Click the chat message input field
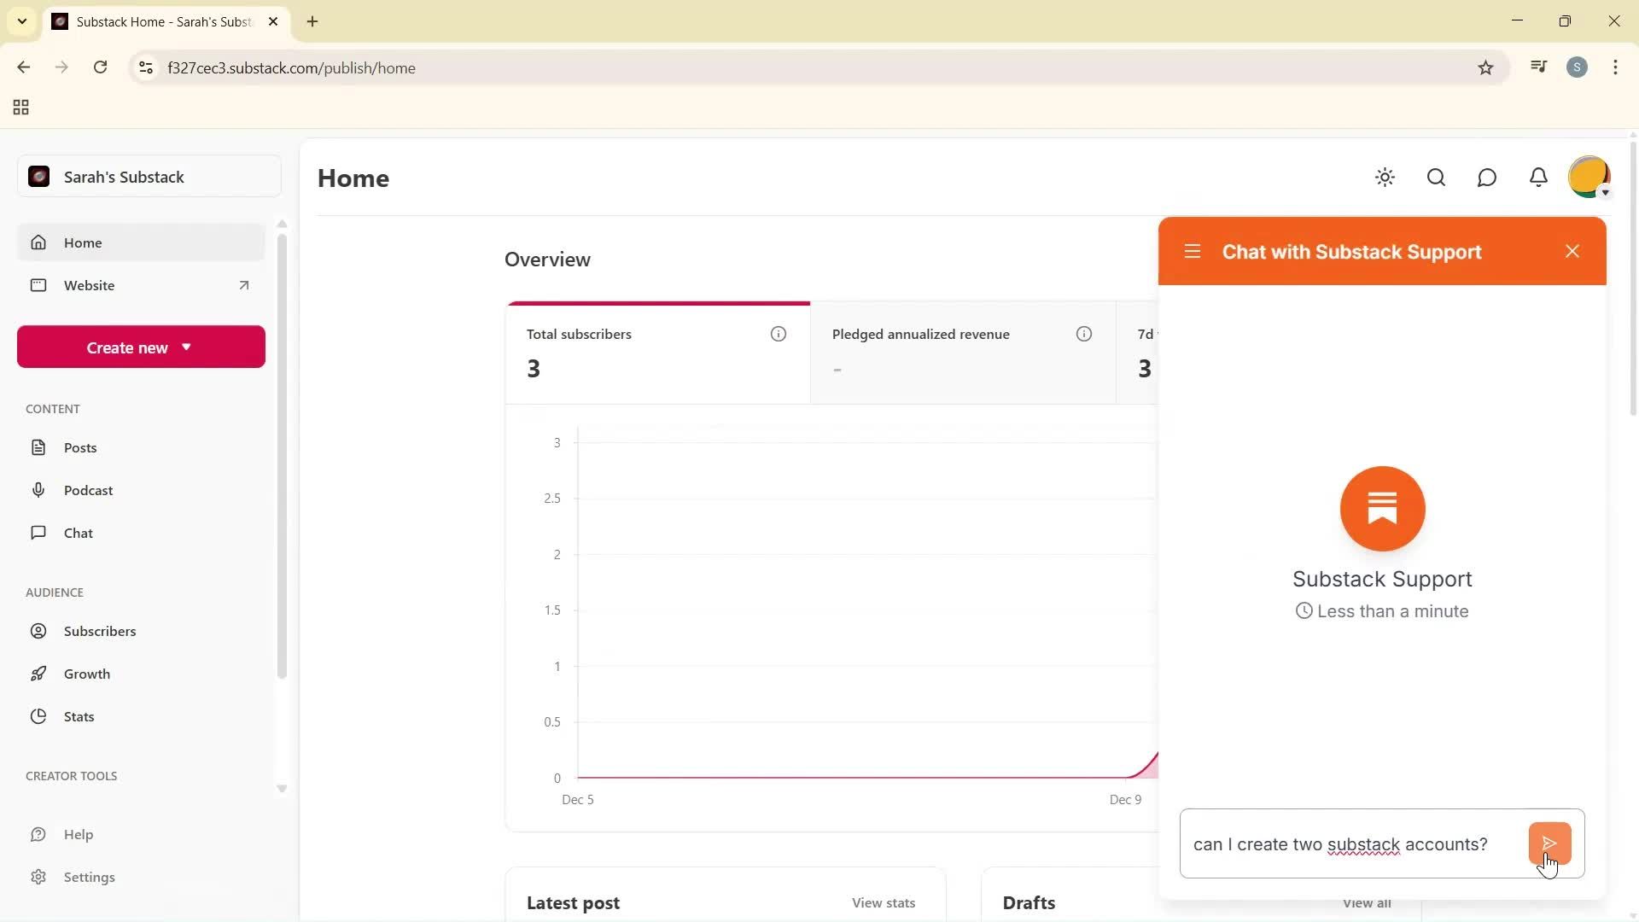This screenshot has width=1639, height=922. point(1340,843)
